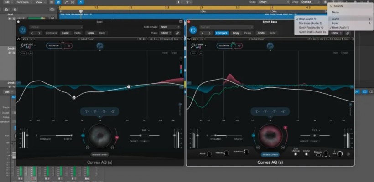Click Dynamic/Static slider in Synth Bass plugin

[226, 136]
